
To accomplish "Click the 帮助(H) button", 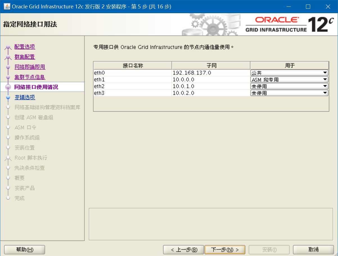I will click(25, 250).
